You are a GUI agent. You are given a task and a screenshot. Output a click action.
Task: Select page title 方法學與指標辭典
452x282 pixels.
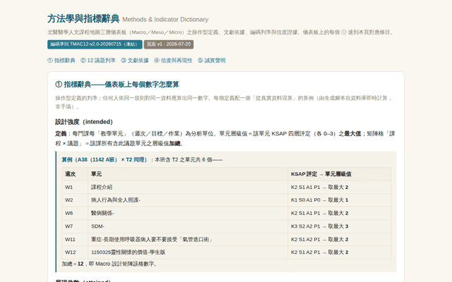pyautogui.click(x=83, y=19)
